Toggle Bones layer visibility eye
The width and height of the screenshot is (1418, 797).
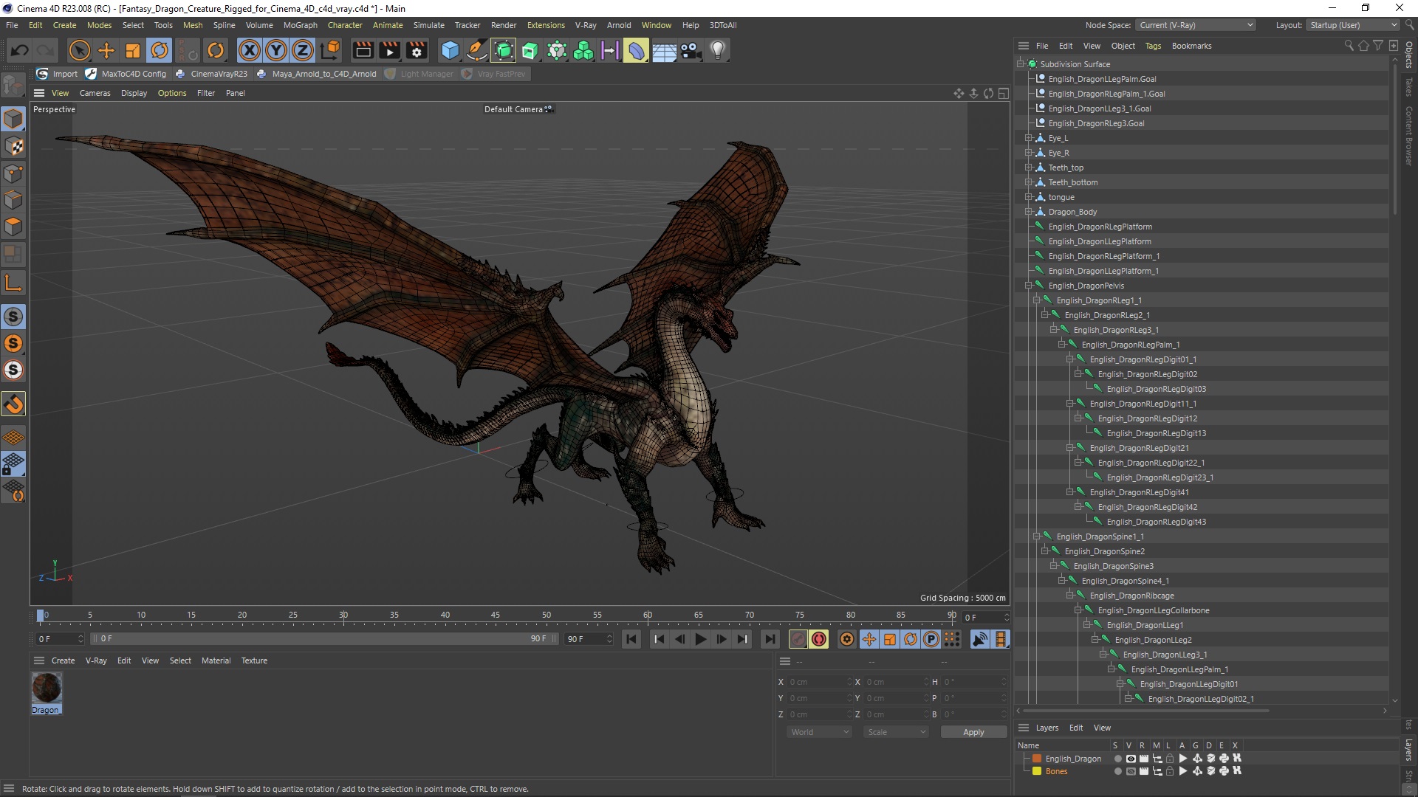tap(1130, 771)
